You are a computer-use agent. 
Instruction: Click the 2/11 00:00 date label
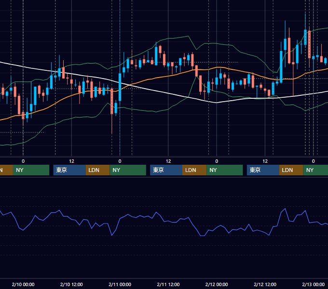coord(120,284)
